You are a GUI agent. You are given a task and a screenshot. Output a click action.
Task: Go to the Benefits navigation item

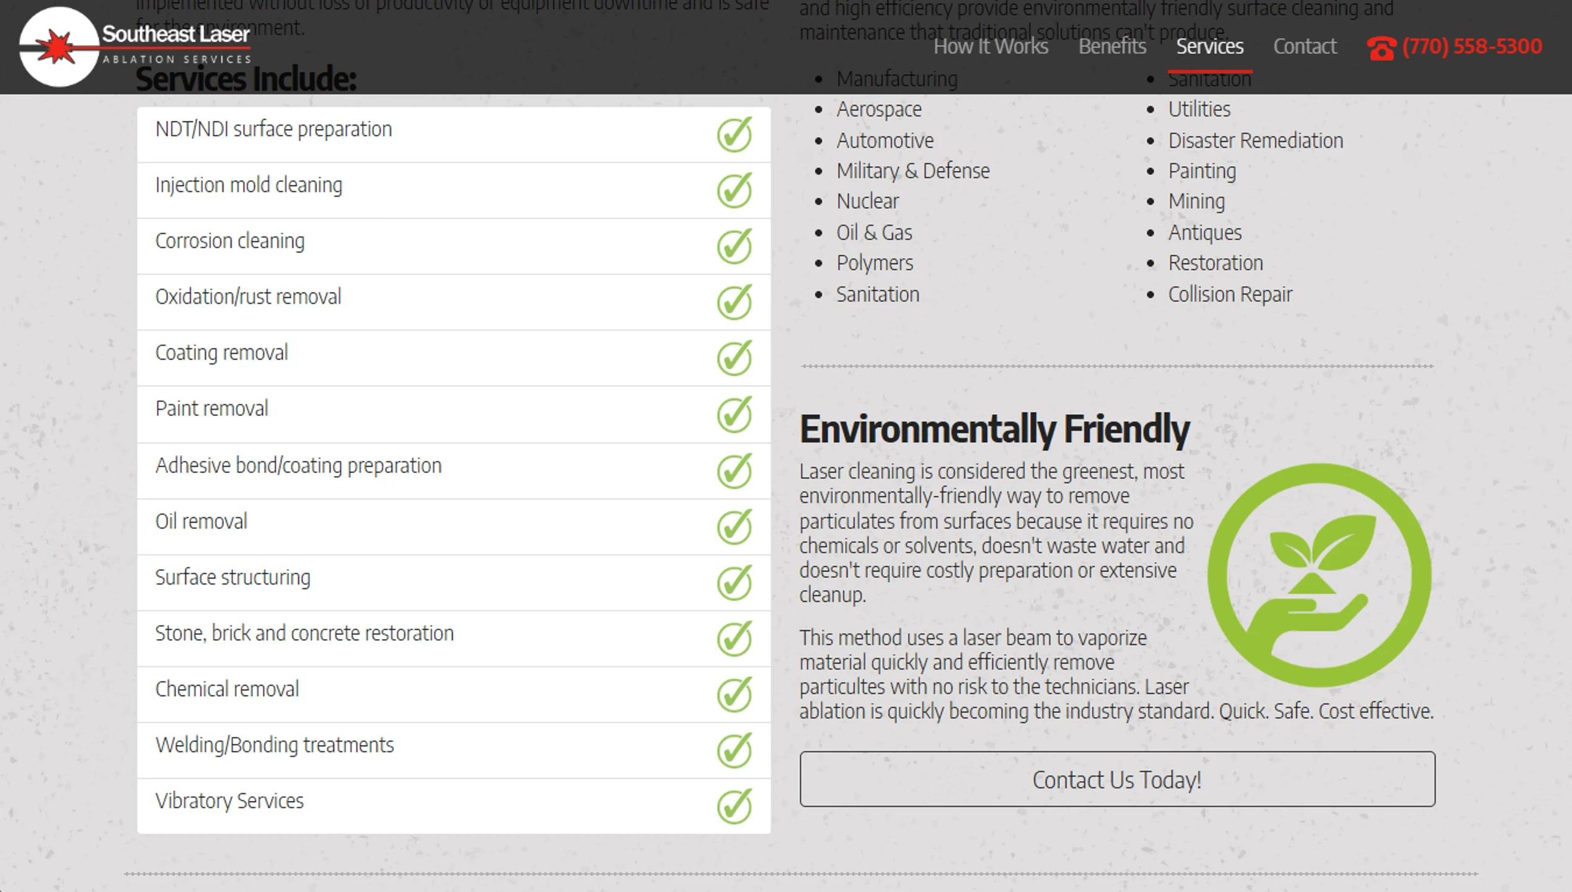[x=1112, y=46]
